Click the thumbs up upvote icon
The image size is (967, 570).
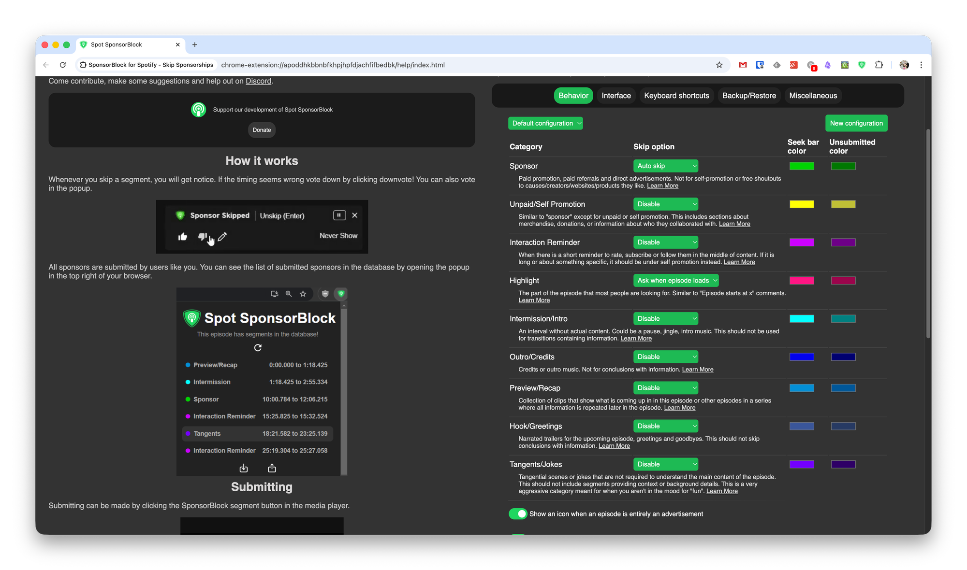[x=183, y=237]
